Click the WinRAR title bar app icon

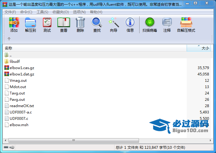point(5,4)
